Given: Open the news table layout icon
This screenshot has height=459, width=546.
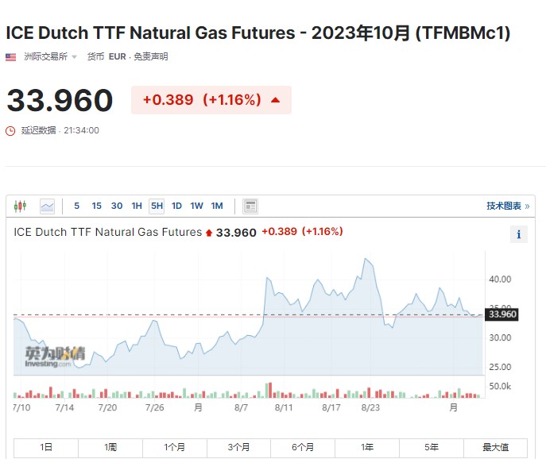Looking at the screenshot, I should (250, 206).
